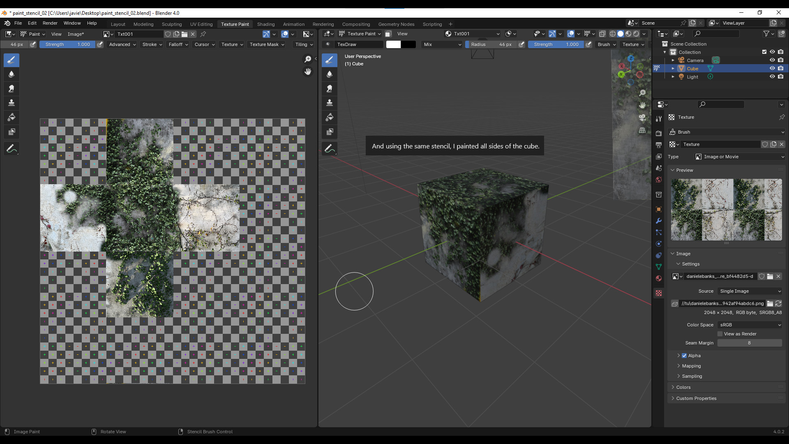Hide the Light in the viewport
The width and height of the screenshot is (789, 444).
[x=772, y=76]
